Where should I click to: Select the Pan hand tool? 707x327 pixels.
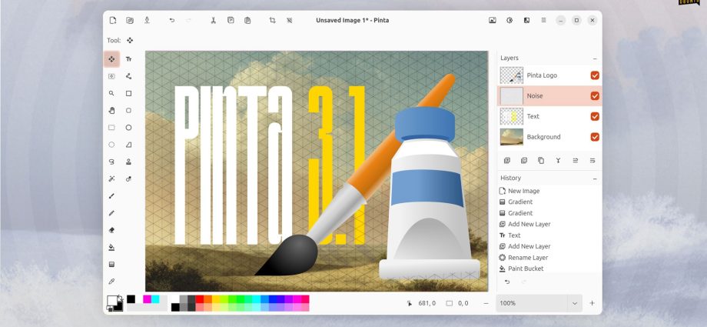click(x=111, y=111)
